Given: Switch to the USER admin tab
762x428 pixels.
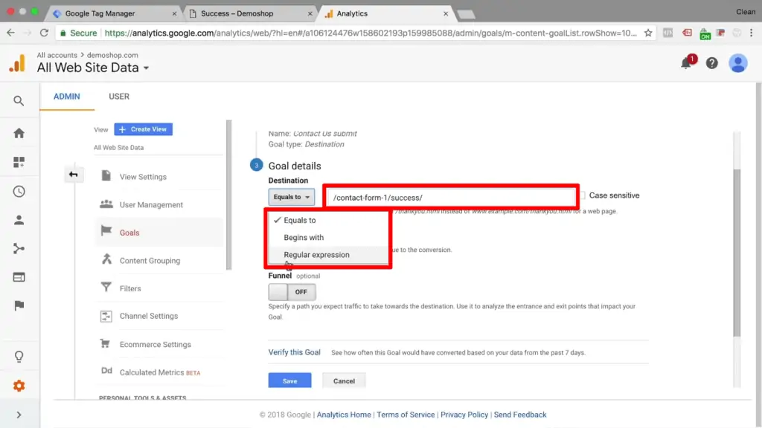Looking at the screenshot, I should (x=118, y=96).
